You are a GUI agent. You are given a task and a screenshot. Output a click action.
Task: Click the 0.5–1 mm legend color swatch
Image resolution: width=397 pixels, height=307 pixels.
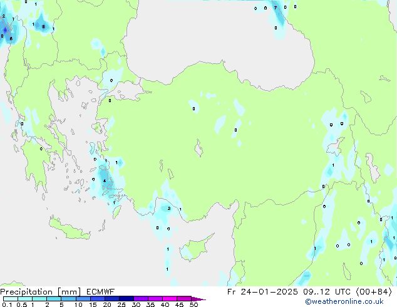(x=25, y=299)
